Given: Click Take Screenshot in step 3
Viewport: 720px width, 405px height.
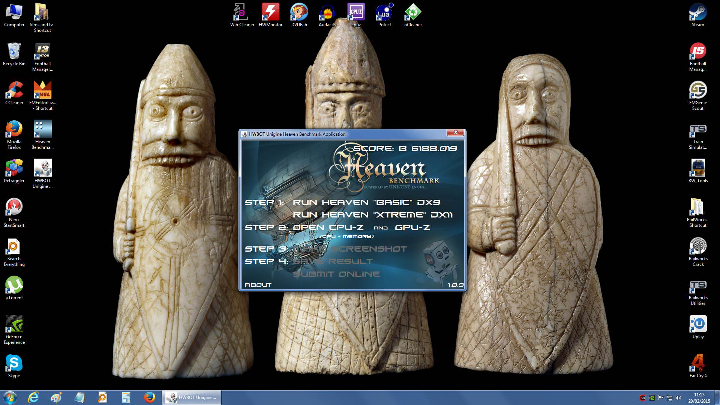Looking at the screenshot, I should 349,249.
